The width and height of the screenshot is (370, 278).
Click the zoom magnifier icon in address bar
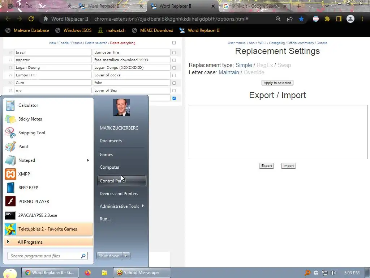[x=278, y=19]
